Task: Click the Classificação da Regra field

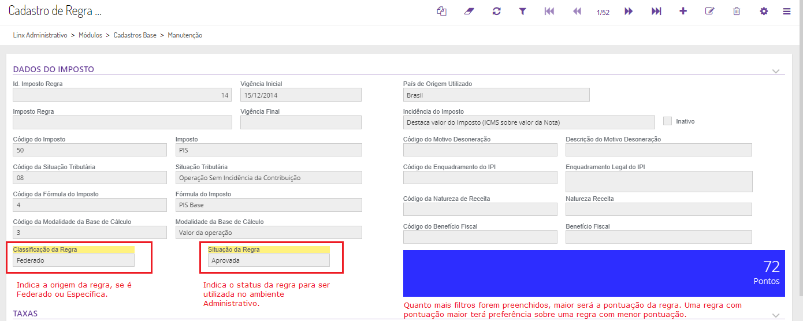Action: (74, 260)
